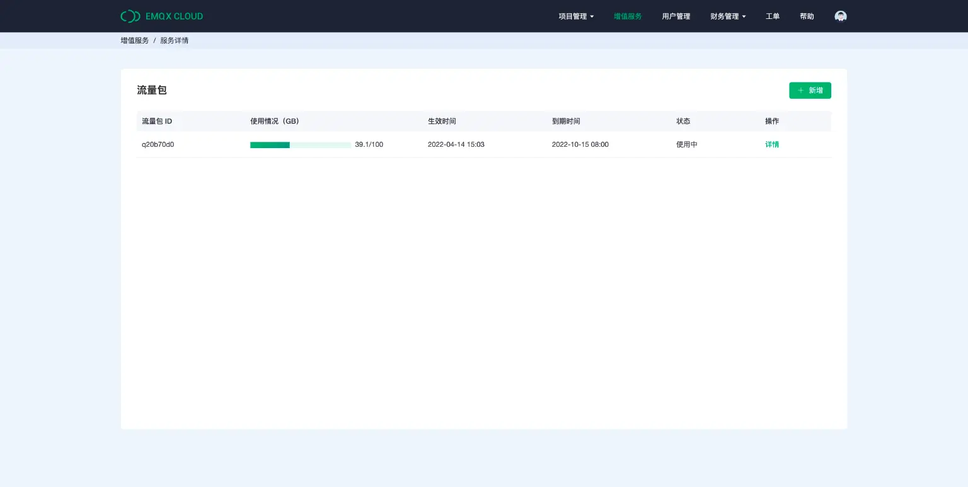Open the 项目管理 dropdown menu

click(x=576, y=16)
